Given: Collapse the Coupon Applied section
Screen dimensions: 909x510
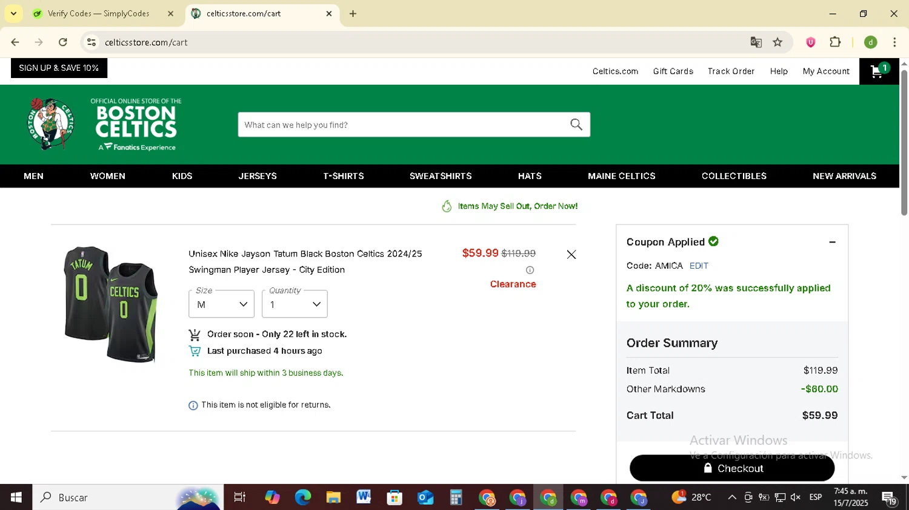Looking at the screenshot, I should [832, 242].
